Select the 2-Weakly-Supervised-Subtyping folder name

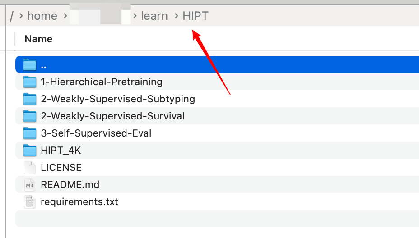[x=118, y=99]
